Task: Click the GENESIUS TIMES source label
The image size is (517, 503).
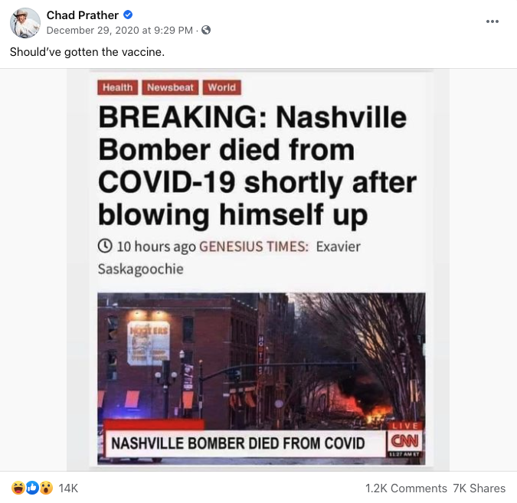Action: tap(254, 247)
